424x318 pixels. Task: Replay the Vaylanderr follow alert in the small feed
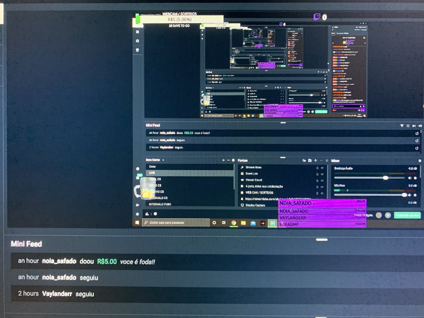(417, 148)
